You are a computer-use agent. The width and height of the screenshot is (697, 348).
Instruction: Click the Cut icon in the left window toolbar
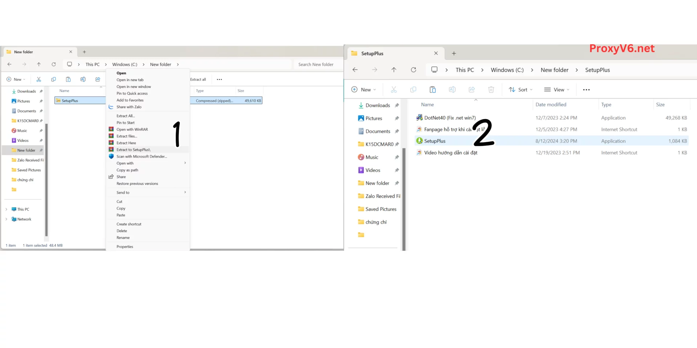[x=38, y=79]
